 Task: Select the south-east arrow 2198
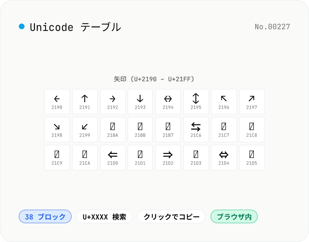57,130
